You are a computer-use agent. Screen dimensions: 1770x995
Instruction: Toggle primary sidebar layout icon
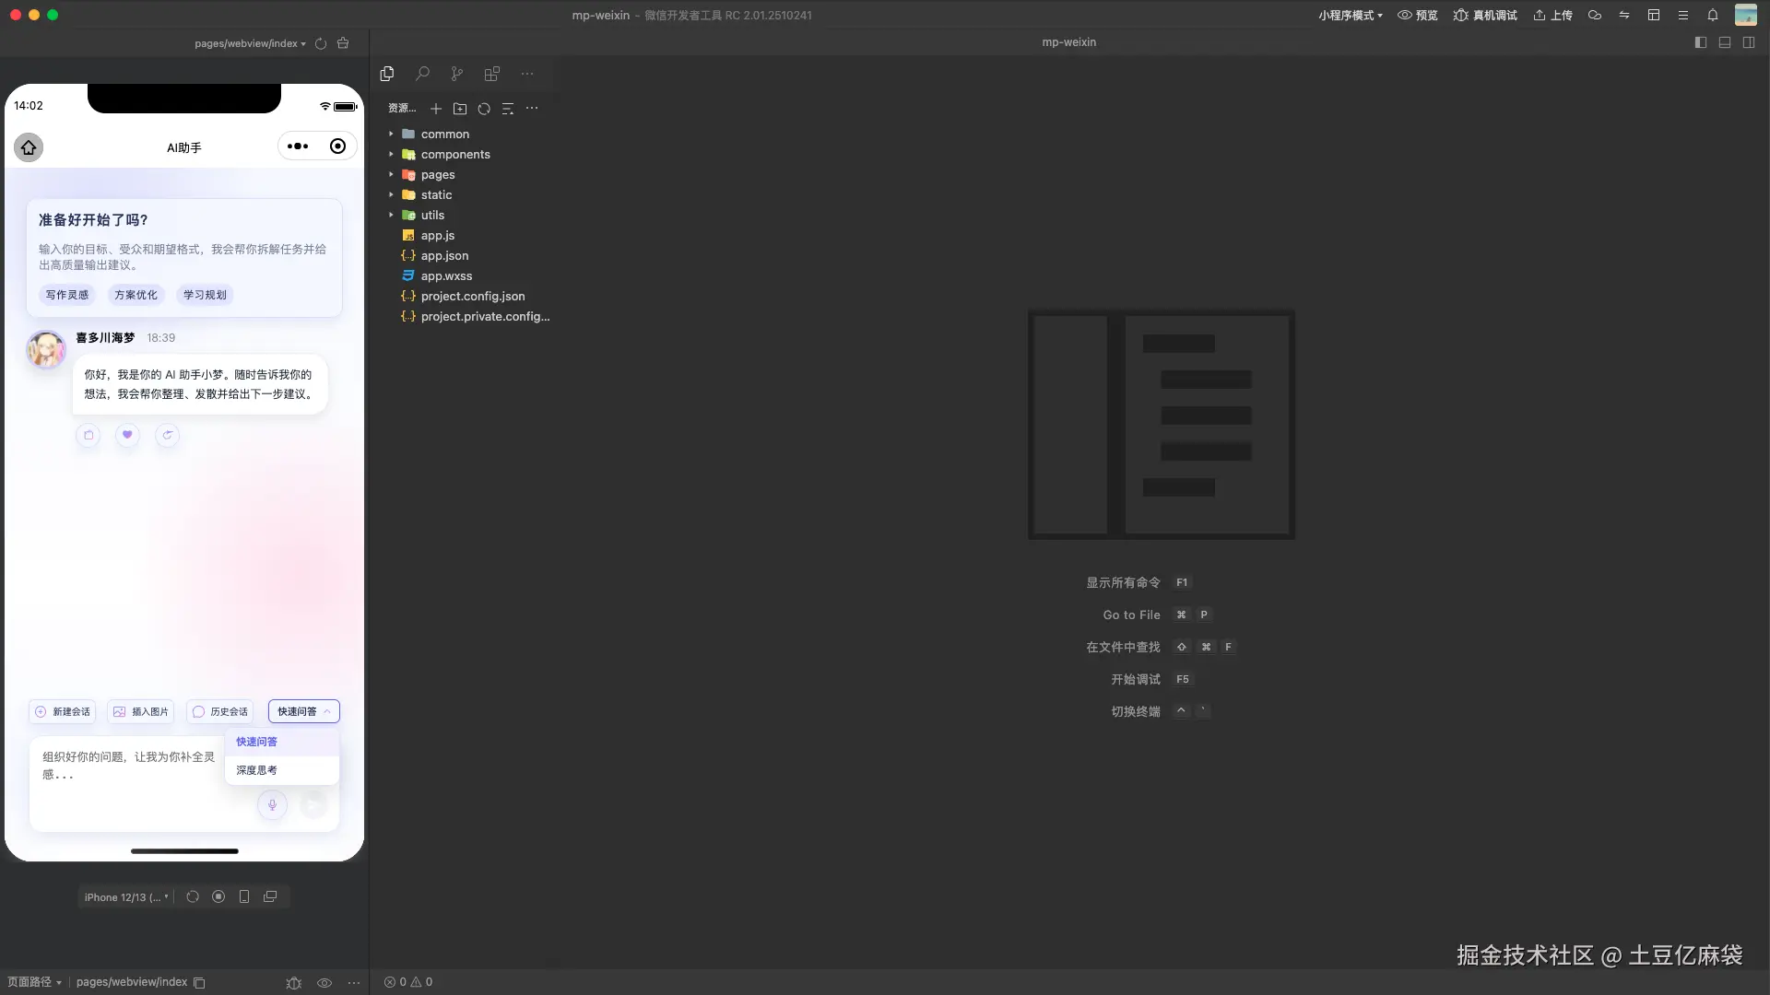tap(1701, 42)
